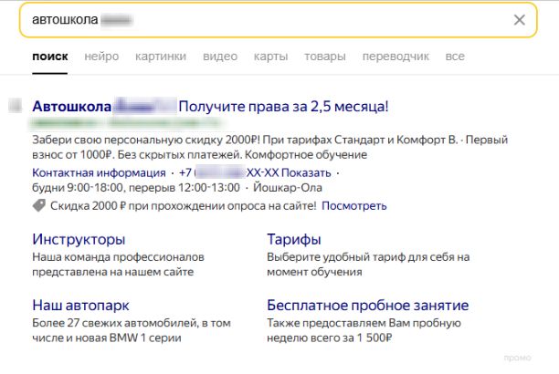Click the blurred favicon beside the ad title
The width and height of the screenshot is (559, 374).
tap(15, 106)
